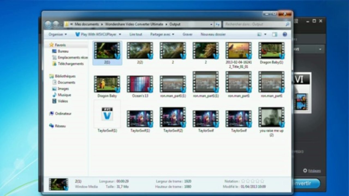Create a folder with Nouveau dossier
349x196 pixels.
(x=213, y=34)
